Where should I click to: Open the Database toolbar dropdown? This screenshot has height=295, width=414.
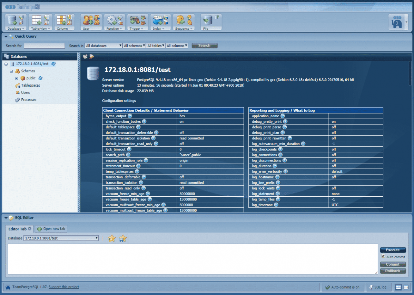[16, 29]
